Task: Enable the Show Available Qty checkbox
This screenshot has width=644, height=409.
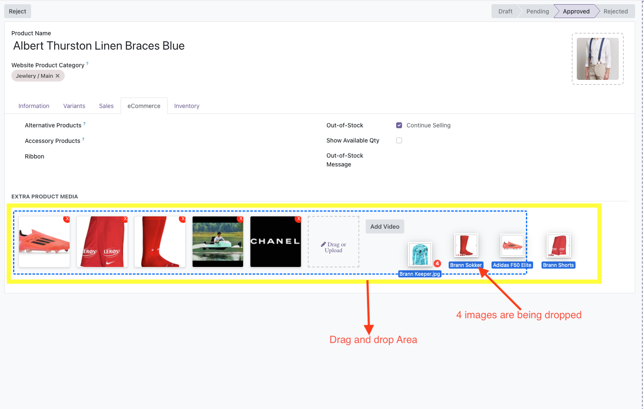Action: pyautogui.click(x=399, y=140)
